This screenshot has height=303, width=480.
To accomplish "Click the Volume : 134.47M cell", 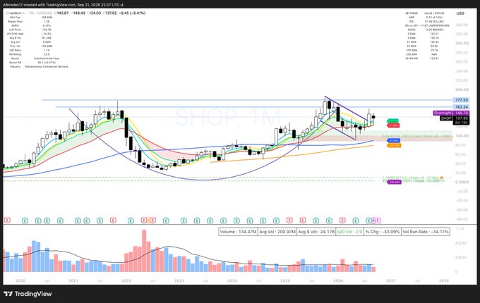I will (238, 232).
